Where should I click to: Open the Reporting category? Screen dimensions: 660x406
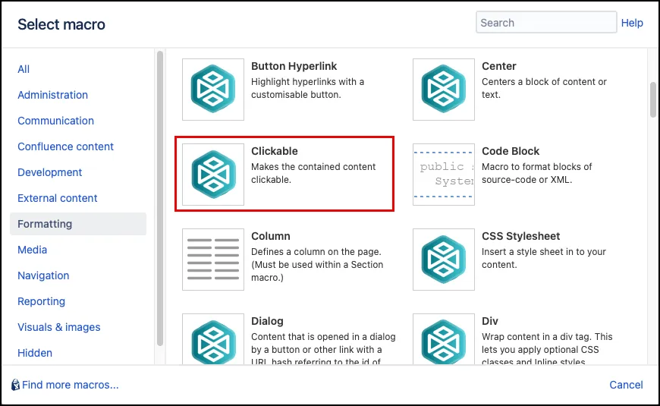pos(41,301)
